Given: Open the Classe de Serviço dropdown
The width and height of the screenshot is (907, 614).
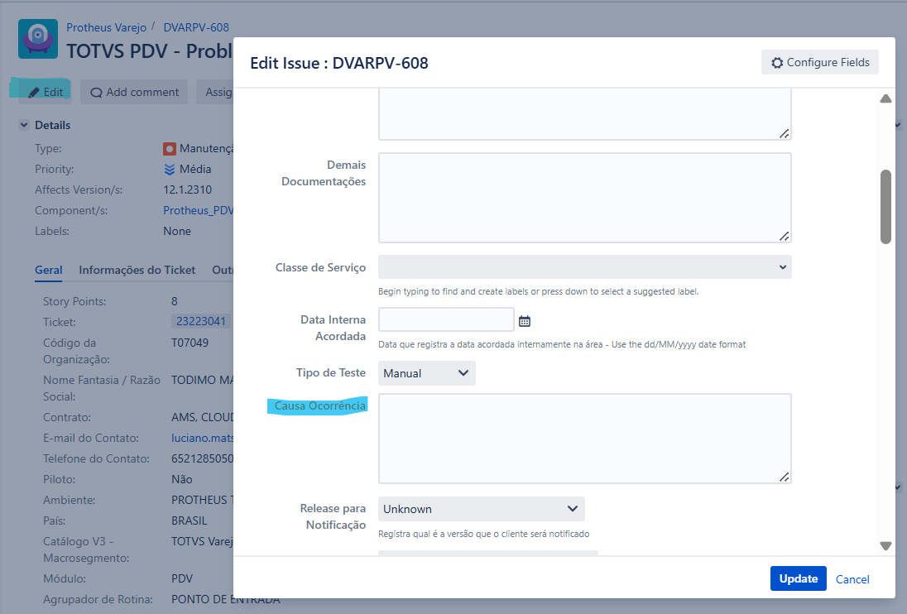Looking at the screenshot, I should 585,267.
